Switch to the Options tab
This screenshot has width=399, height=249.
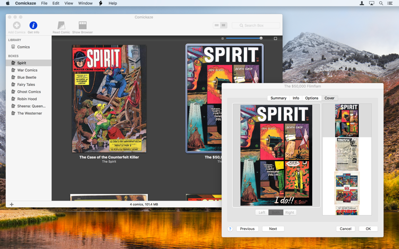(312, 98)
